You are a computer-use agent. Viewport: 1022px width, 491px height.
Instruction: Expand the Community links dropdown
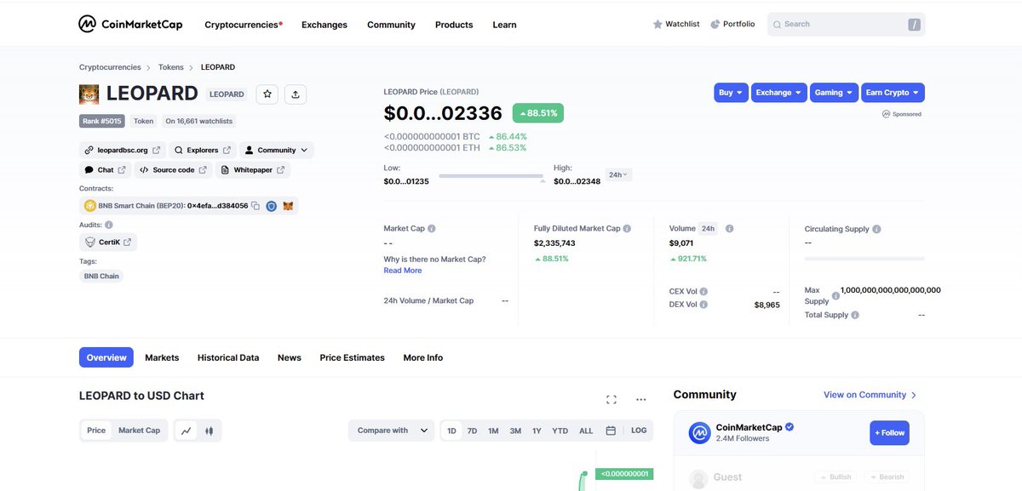point(277,150)
